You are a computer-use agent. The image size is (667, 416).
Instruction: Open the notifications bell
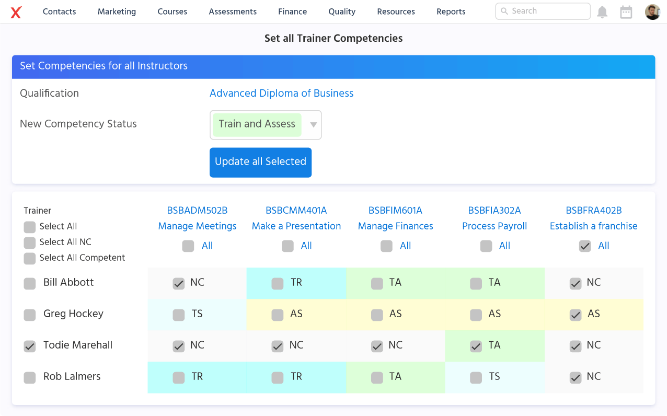[x=602, y=11]
